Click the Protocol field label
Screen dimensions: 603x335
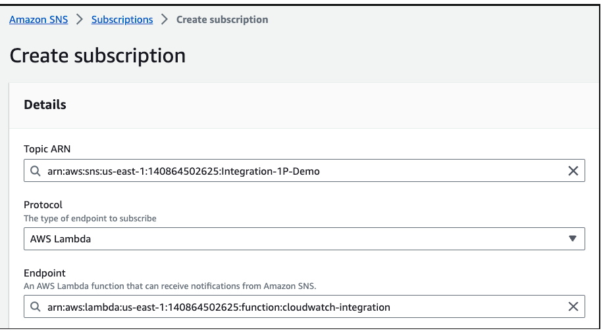tap(43, 205)
